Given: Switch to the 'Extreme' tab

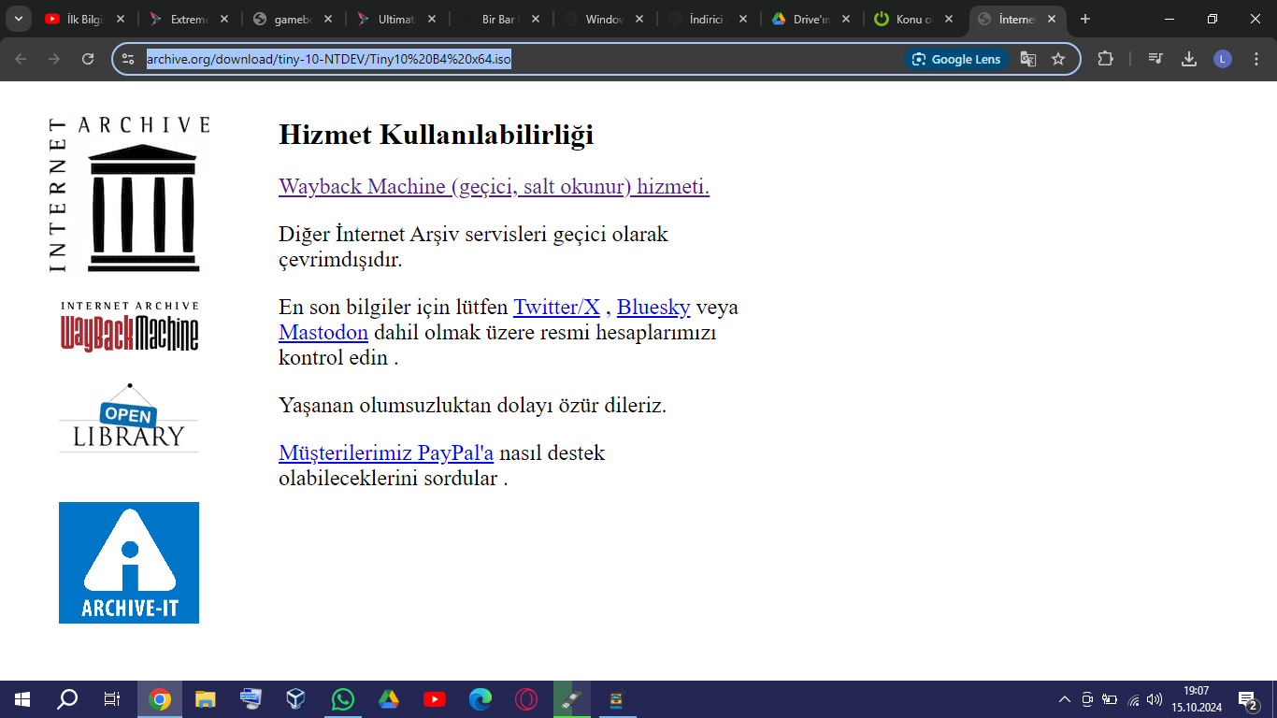Looking at the screenshot, I should (188, 19).
